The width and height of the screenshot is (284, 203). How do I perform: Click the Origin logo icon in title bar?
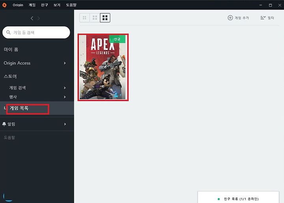click(x=4, y=5)
